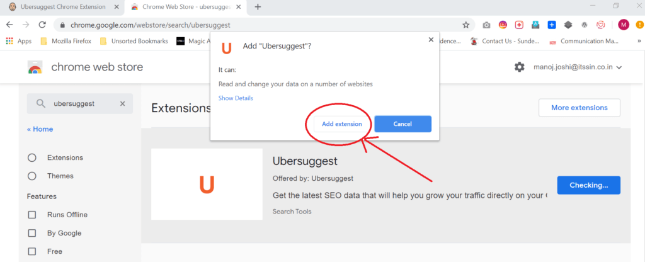Click the red heart extension icon
Screen dimensions: 645x262
click(600, 25)
